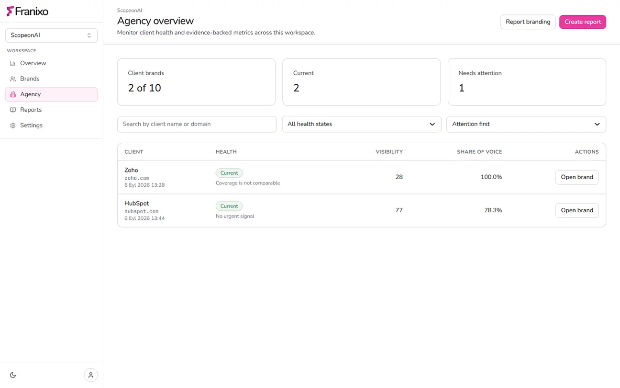Select Agency in workspace navigation
The height and width of the screenshot is (388, 620).
[51, 94]
